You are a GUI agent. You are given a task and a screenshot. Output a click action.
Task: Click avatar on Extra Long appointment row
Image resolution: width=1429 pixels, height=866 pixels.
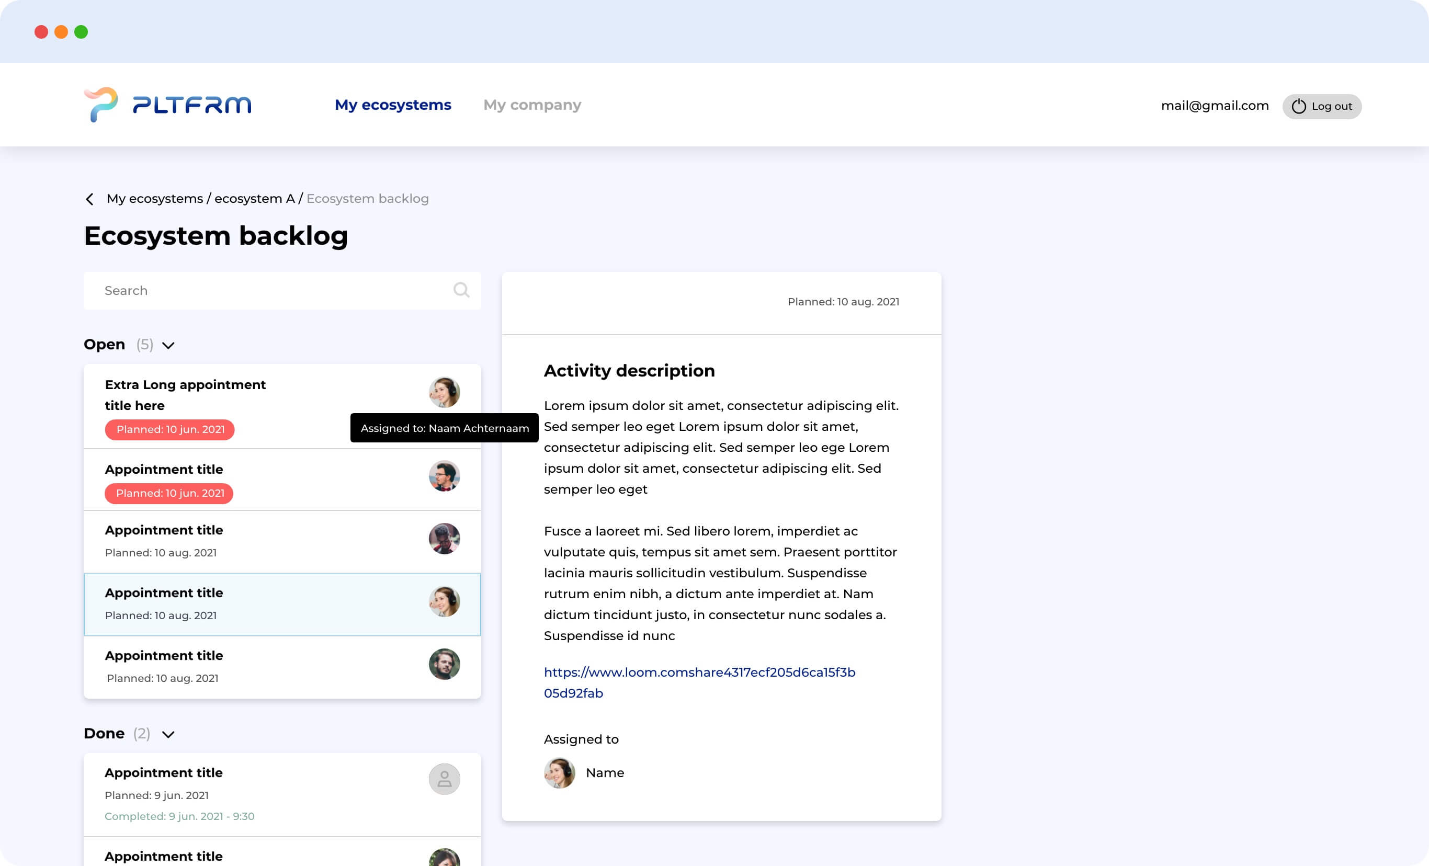coord(444,392)
